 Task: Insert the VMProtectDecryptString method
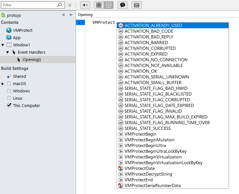point(173,174)
